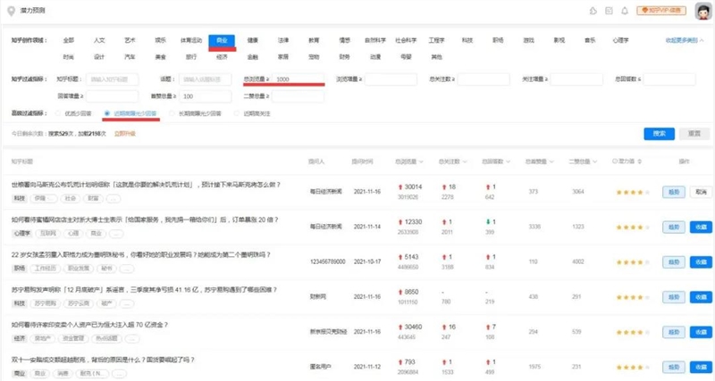
Task: Select the 长期有曝光少回答 radio option
Action: (172, 114)
